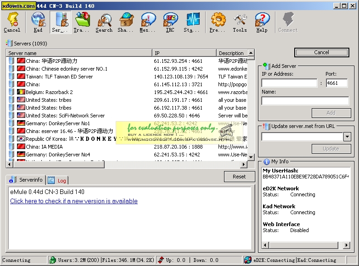Screen dimensions: 359x266
Task: Switch to the Log tab
Action: (57, 180)
